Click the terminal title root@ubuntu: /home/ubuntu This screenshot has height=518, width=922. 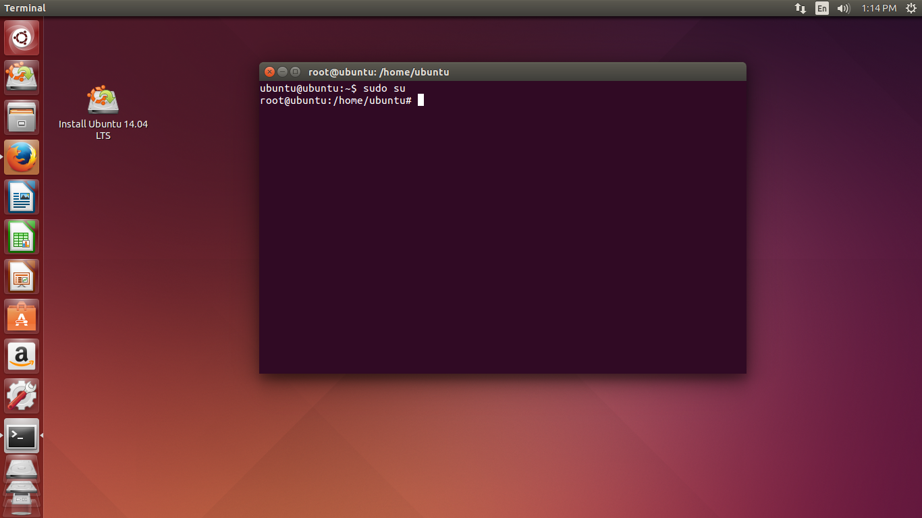click(379, 72)
